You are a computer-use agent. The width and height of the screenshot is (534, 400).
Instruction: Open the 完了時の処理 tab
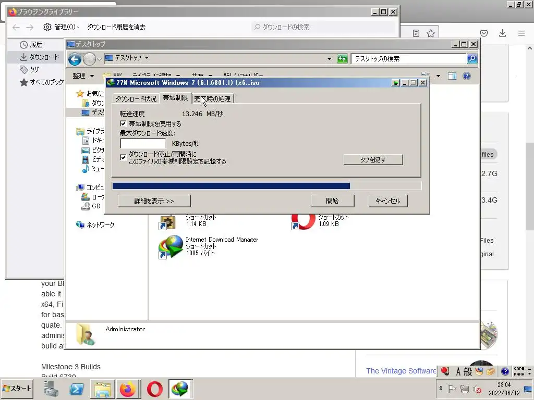(x=213, y=98)
